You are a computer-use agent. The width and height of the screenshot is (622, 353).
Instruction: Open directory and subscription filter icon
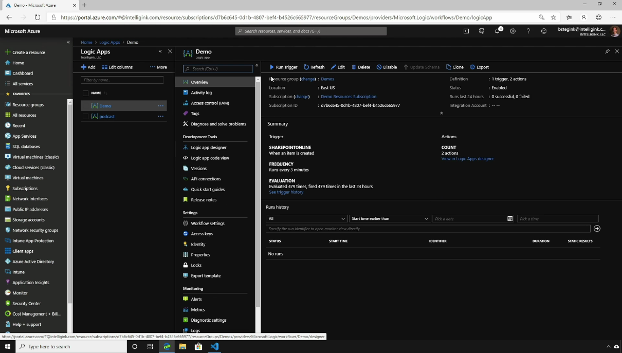482,31
